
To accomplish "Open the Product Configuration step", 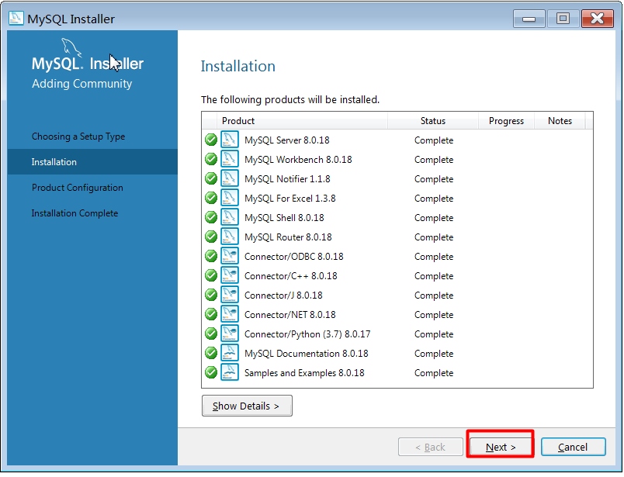I will click(x=77, y=188).
